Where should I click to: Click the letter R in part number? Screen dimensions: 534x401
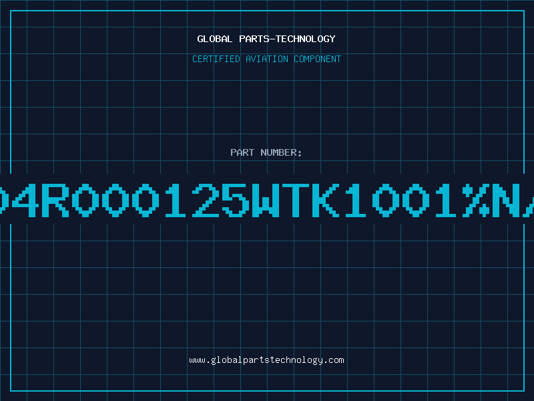click(x=55, y=200)
